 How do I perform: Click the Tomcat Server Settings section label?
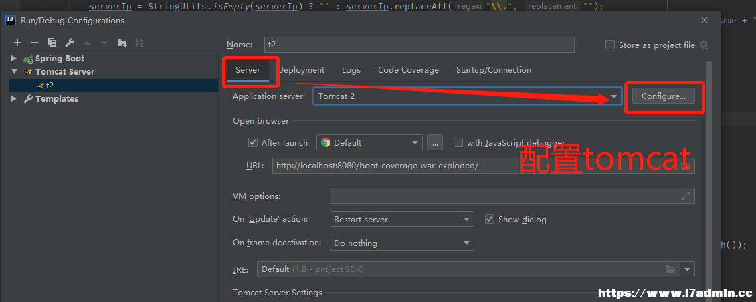tap(278, 293)
